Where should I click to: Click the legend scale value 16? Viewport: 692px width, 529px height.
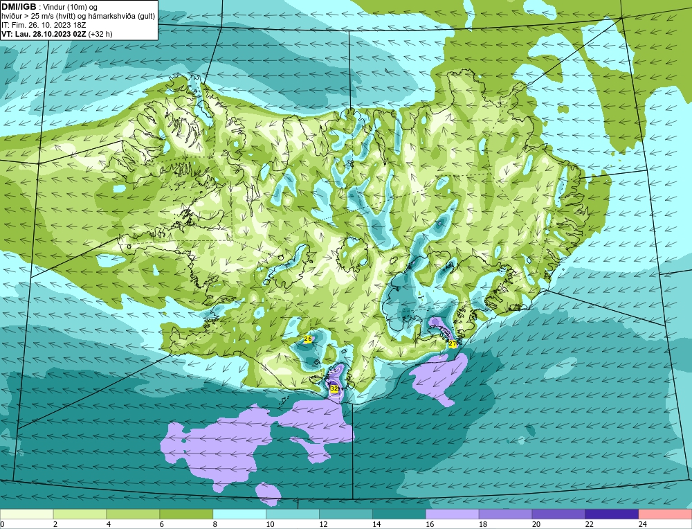[x=430, y=524]
